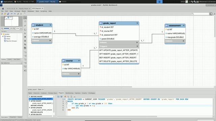
Task: Collapse the student table header arrow
Action: (x=50, y=25)
